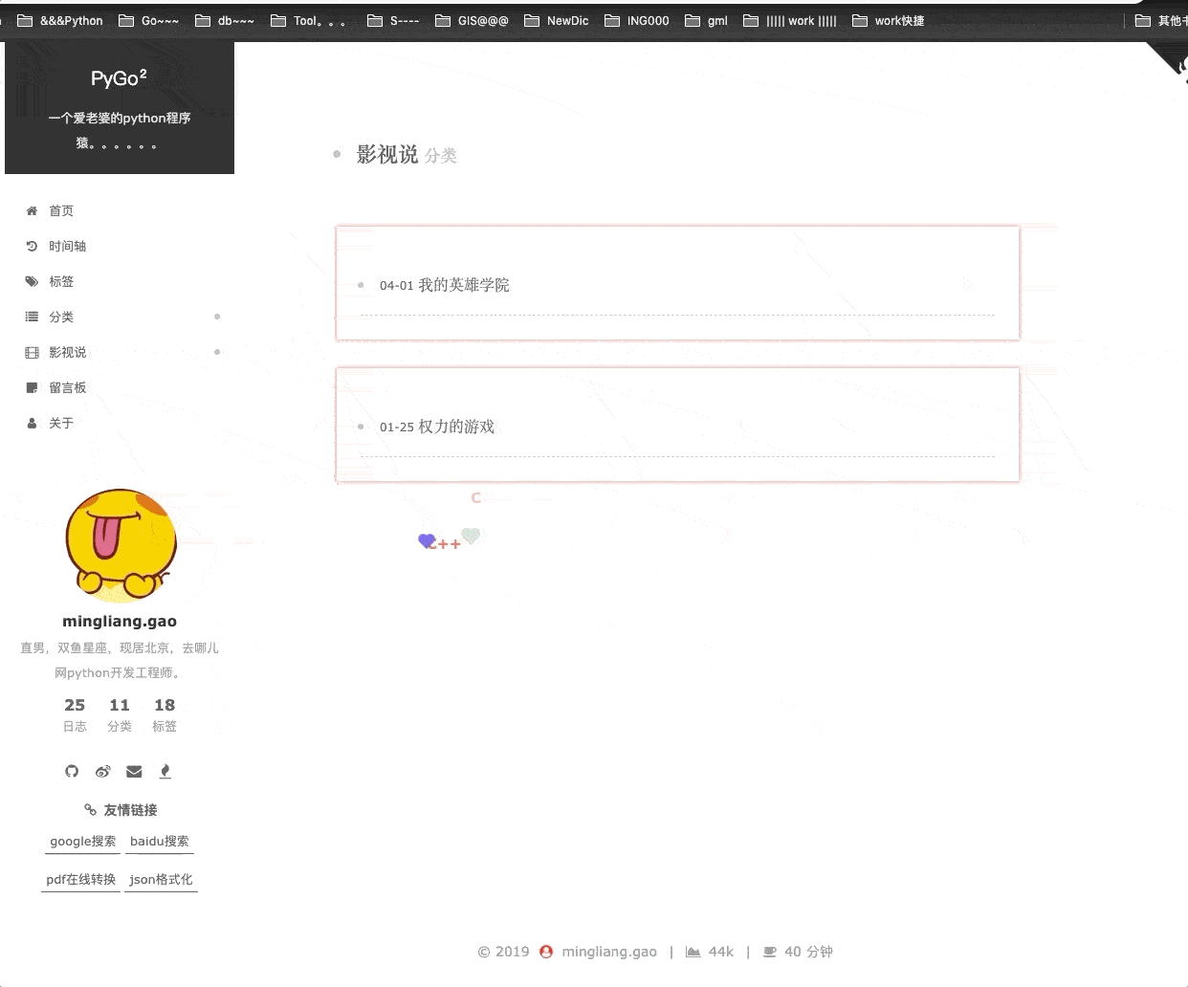Select 影视说 in the sidebar menu
Image resolution: width=1188 pixels, height=987 pixels.
[67, 352]
